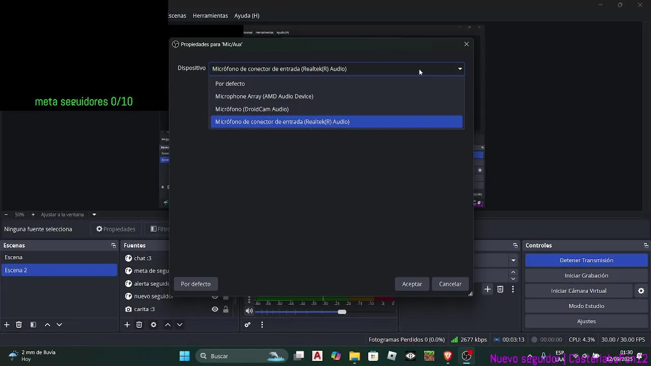This screenshot has width=651, height=366.
Task: Toggle visibility of 'carita :3' source
Action: pos(215,309)
